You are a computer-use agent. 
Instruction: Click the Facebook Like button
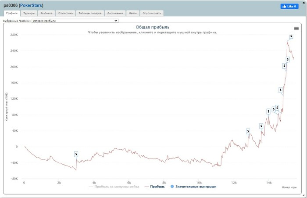tap(289, 7)
